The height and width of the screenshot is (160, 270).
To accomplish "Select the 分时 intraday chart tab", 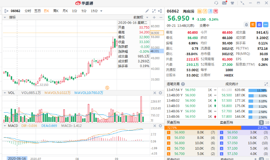I will [28, 11].
